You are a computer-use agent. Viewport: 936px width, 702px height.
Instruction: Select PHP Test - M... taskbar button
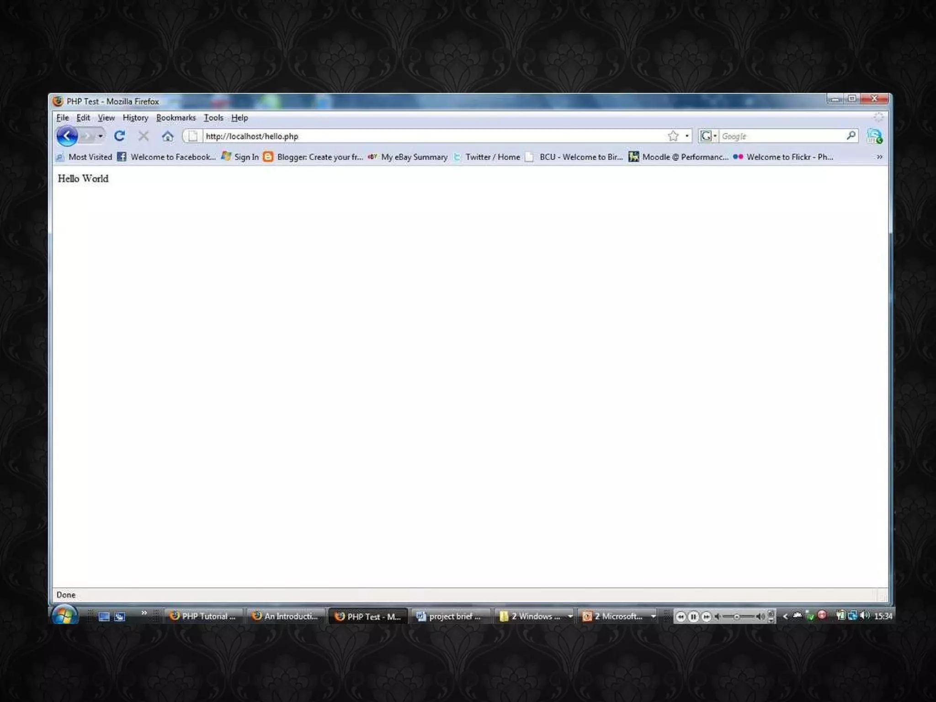point(368,617)
